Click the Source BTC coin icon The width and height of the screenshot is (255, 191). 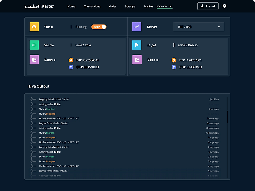tap(71, 60)
